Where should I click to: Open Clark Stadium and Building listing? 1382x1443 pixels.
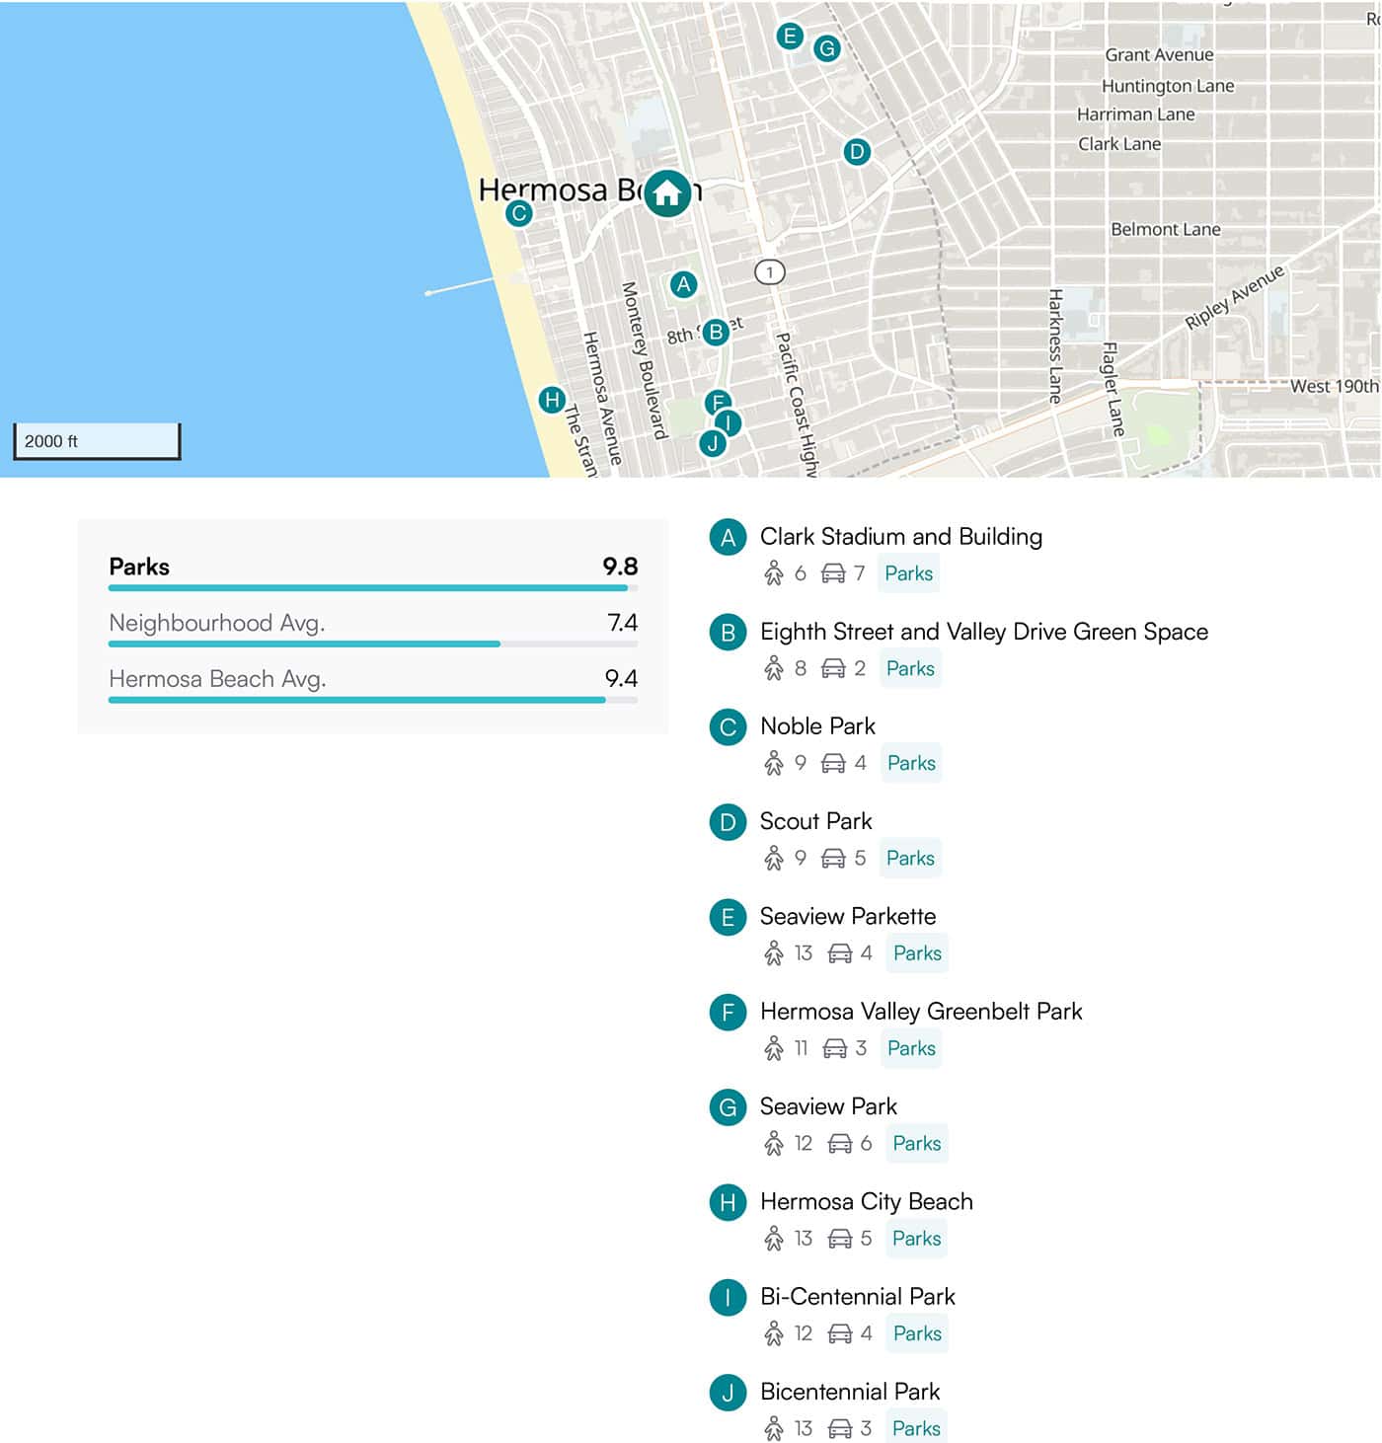pos(900,537)
